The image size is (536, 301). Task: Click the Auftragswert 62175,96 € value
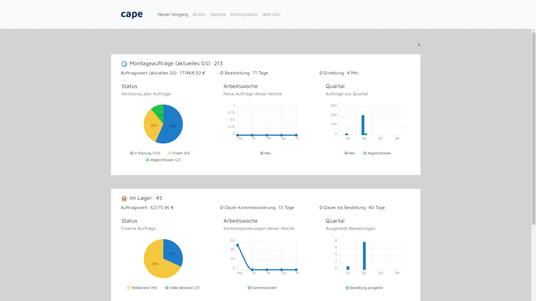coord(147,208)
